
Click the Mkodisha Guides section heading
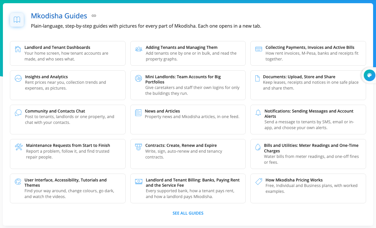[x=59, y=16]
